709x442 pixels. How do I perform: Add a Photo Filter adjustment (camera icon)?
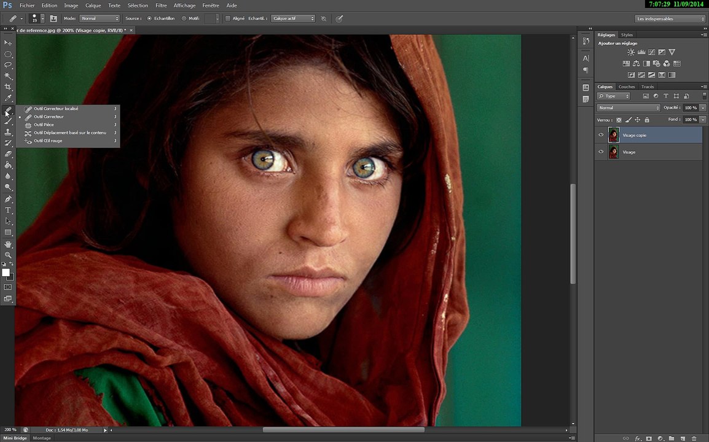tap(657, 63)
